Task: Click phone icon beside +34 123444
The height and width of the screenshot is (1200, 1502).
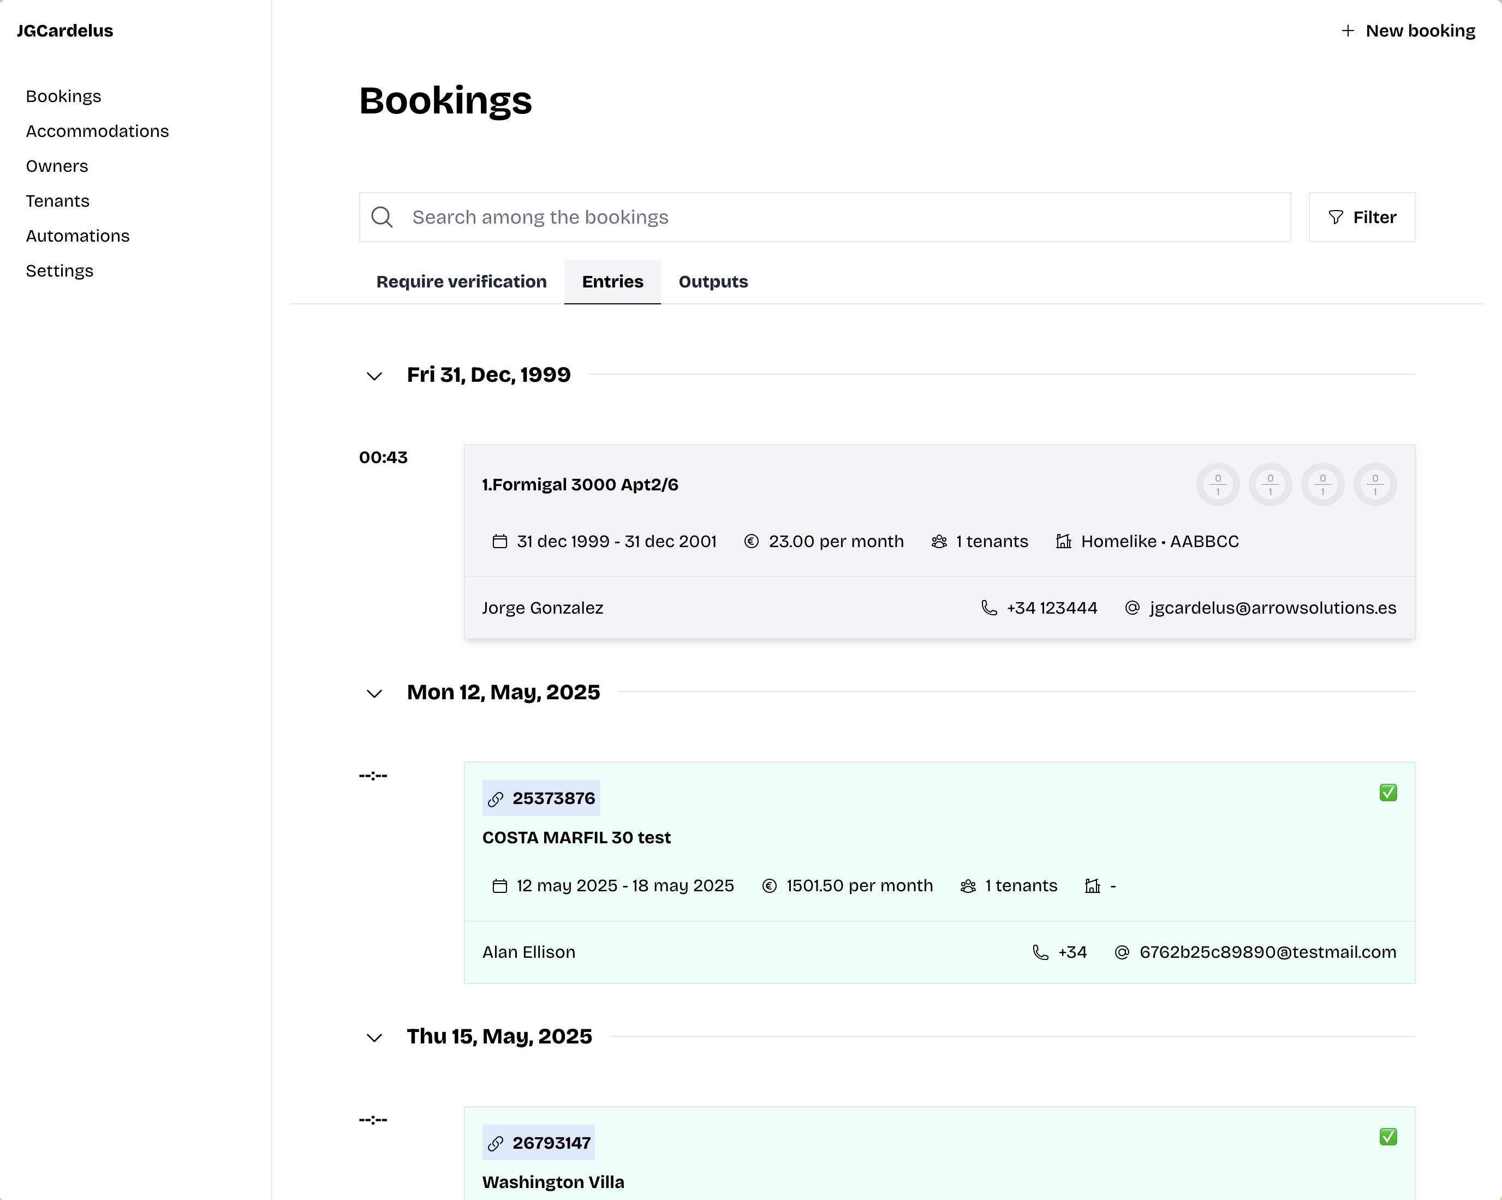Action: pos(988,608)
